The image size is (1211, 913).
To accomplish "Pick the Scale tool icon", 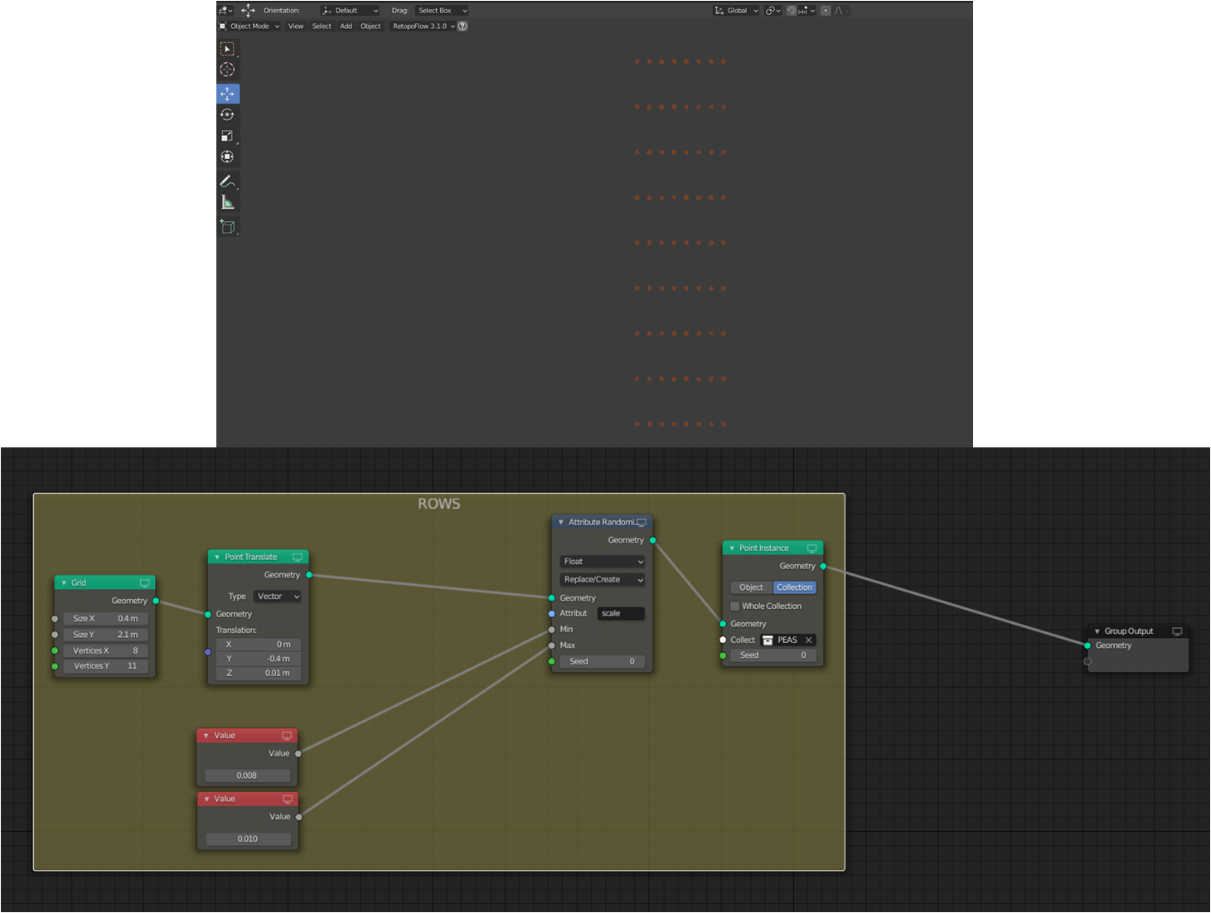I will pyautogui.click(x=228, y=136).
